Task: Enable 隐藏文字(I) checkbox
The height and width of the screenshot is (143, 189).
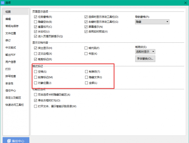Action: point(86,77)
